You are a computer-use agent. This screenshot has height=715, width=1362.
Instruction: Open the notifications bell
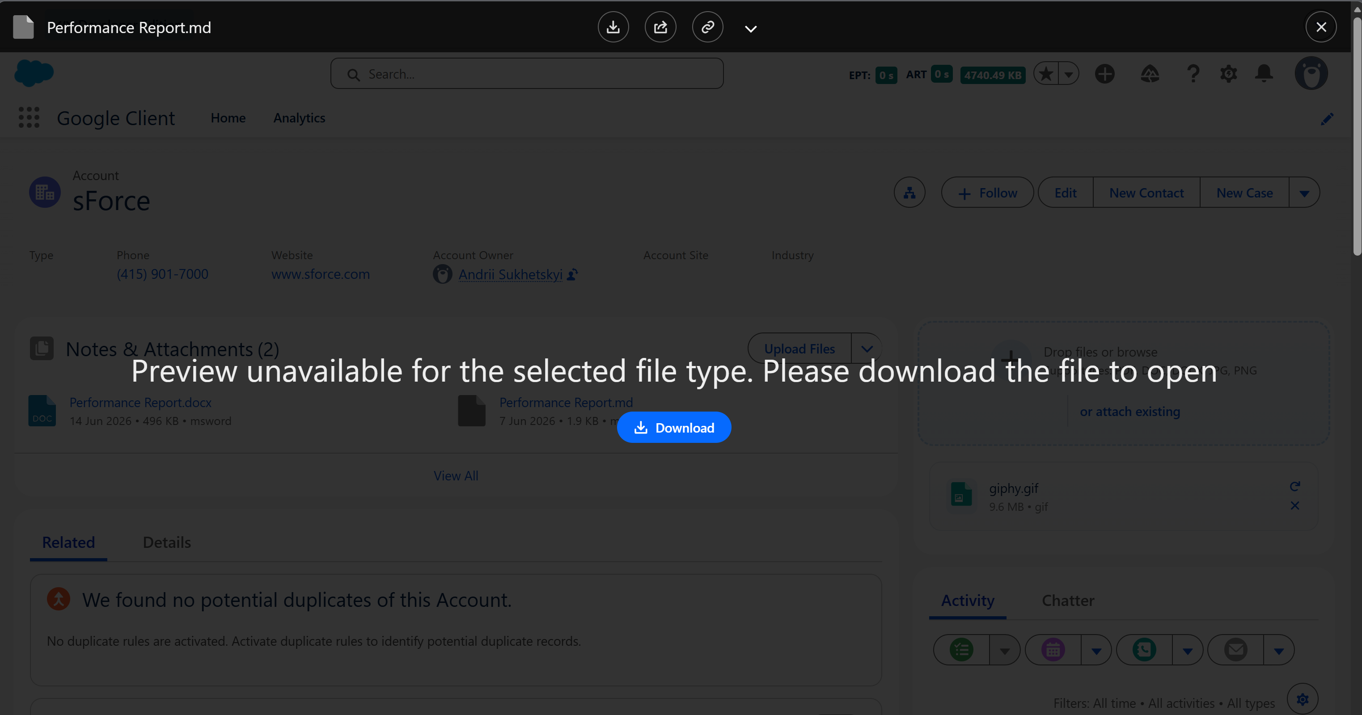pyautogui.click(x=1264, y=73)
